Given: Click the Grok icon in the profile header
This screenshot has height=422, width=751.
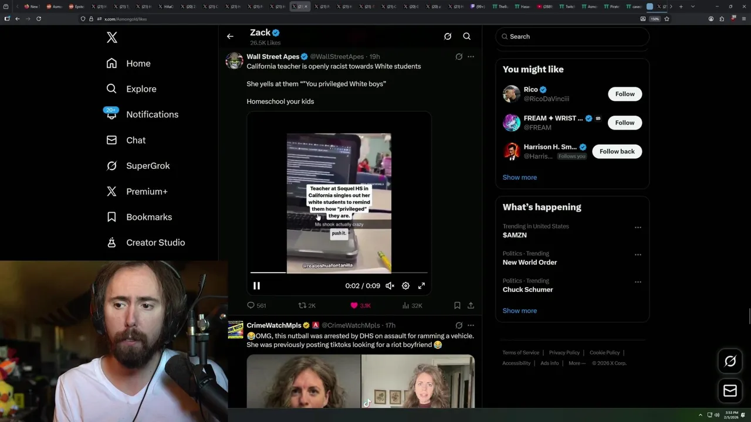Looking at the screenshot, I should (x=448, y=36).
